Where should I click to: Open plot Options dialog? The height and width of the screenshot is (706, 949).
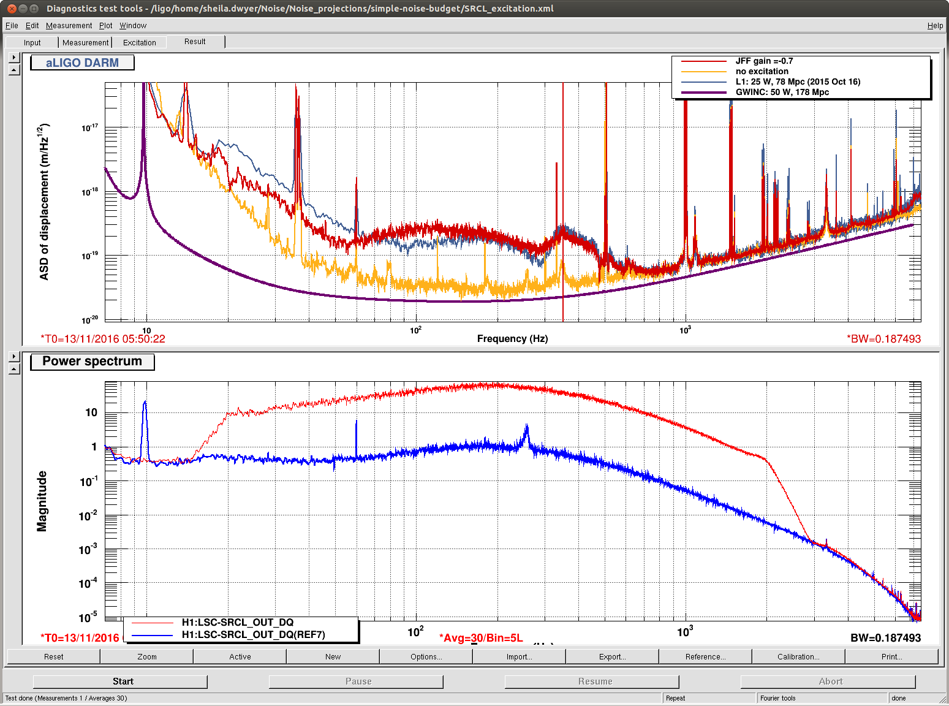pos(426,656)
